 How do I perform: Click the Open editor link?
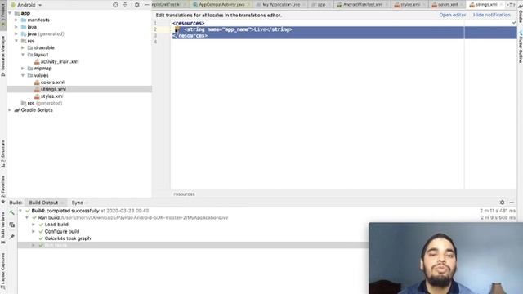(452, 15)
